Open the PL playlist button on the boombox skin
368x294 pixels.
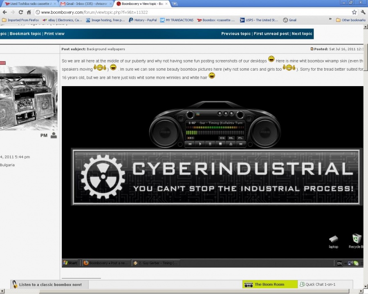(x=240, y=138)
